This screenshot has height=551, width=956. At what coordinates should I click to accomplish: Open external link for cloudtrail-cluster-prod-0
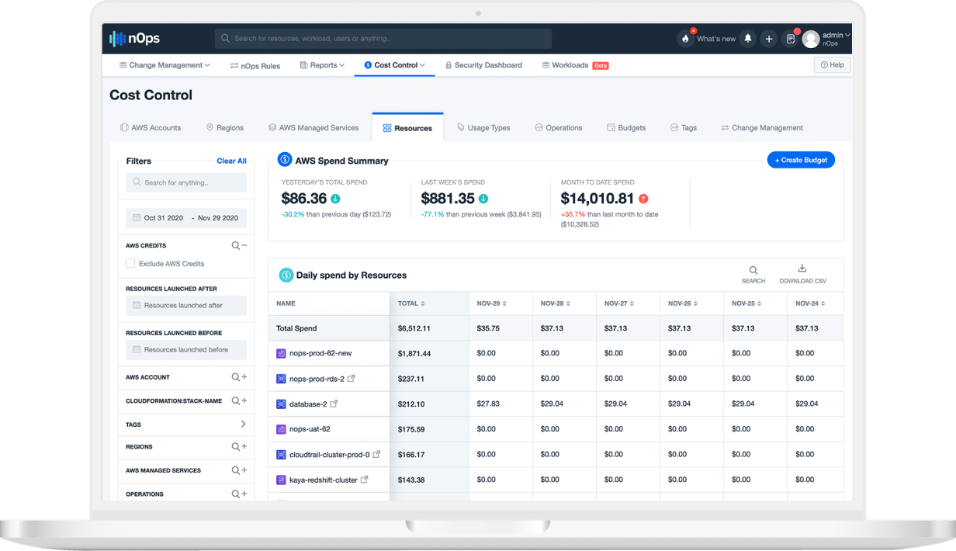click(376, 455)
